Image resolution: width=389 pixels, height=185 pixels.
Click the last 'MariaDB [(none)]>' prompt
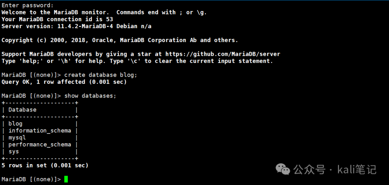click(x=31, y=179)
